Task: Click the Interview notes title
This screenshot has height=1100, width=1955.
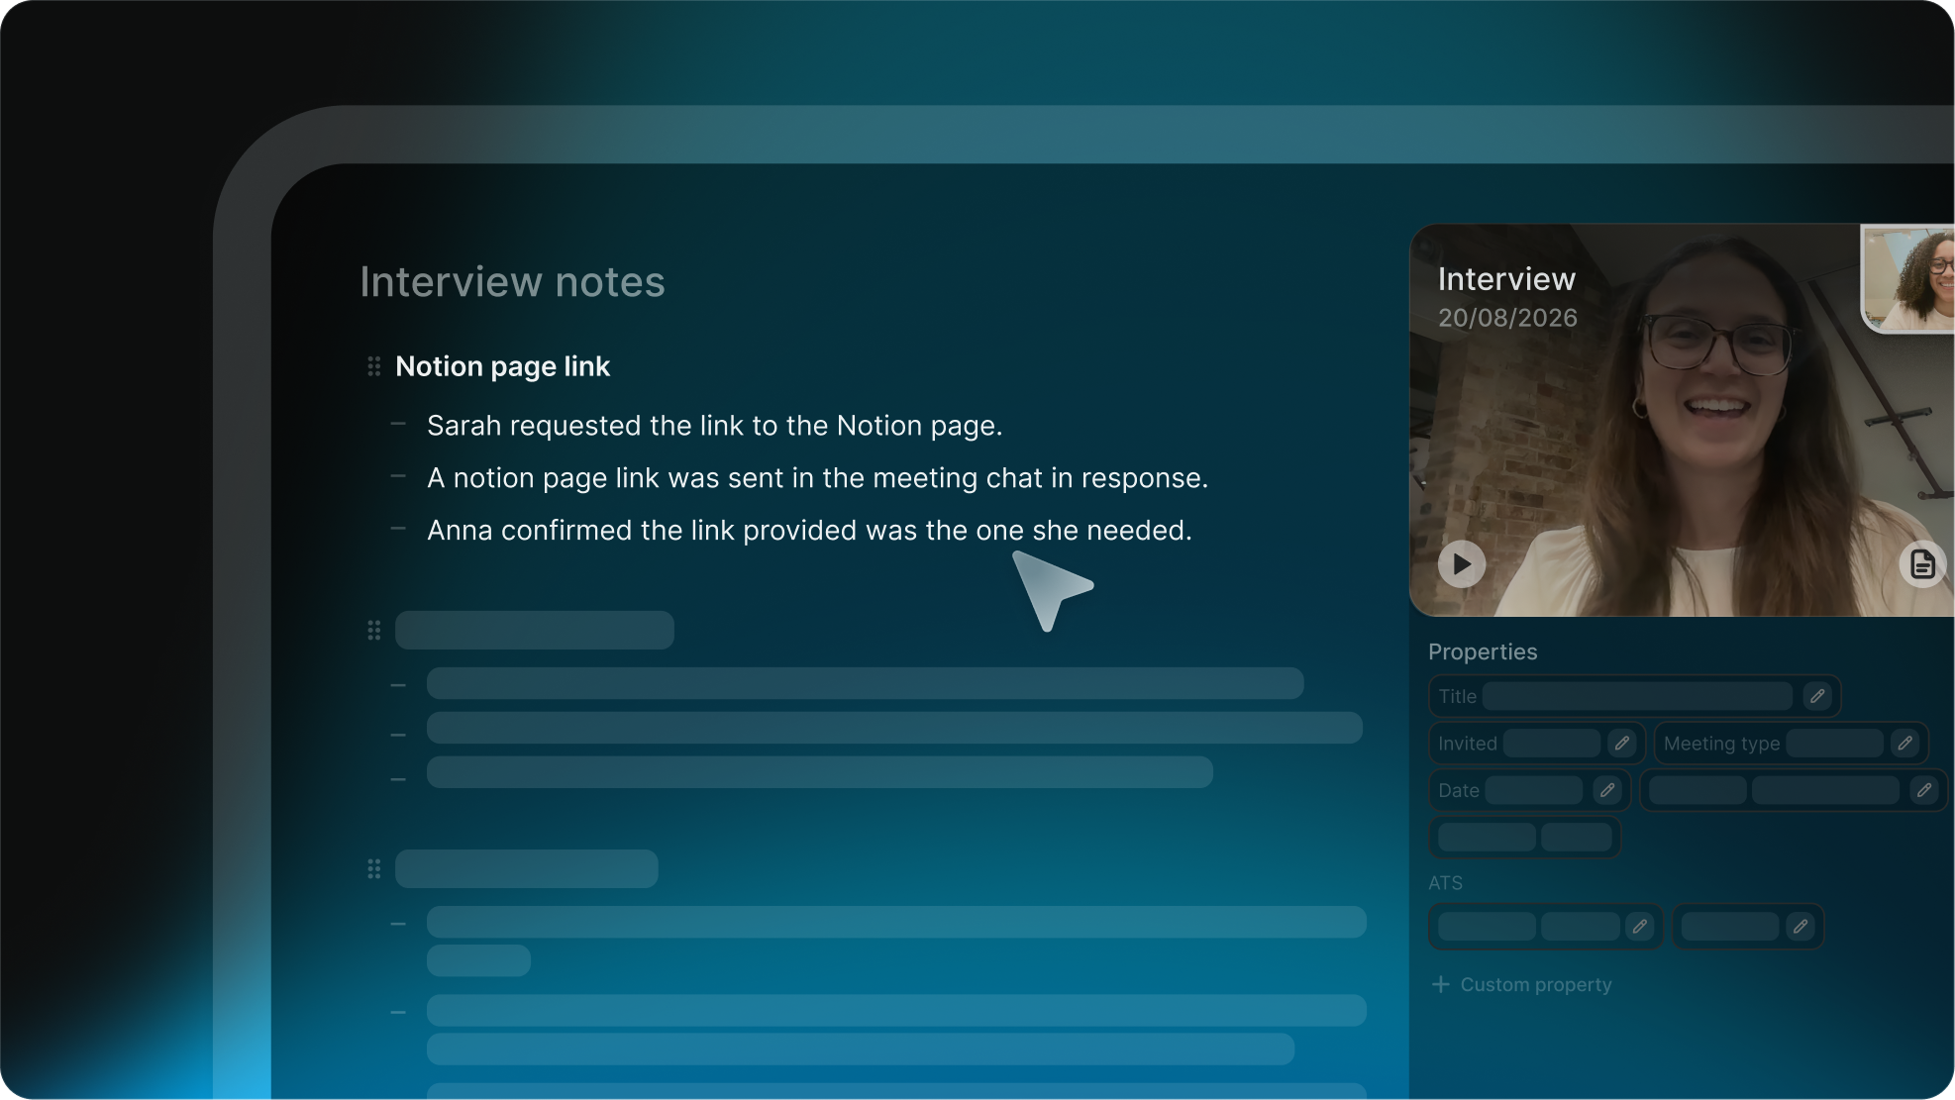Action: [x=512, y=282]
